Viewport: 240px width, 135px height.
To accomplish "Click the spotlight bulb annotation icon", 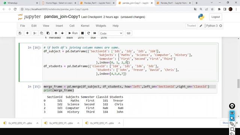I will click(232, 106).
